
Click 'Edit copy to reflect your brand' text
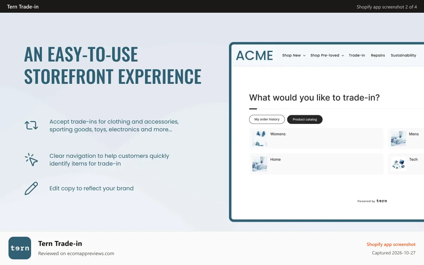[x=92, y=188]
